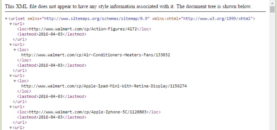277x130 pixels.
Task: Collapse the loc node for Air-Conditioners-Heaters-Fans
Action: tap(15, 50)
